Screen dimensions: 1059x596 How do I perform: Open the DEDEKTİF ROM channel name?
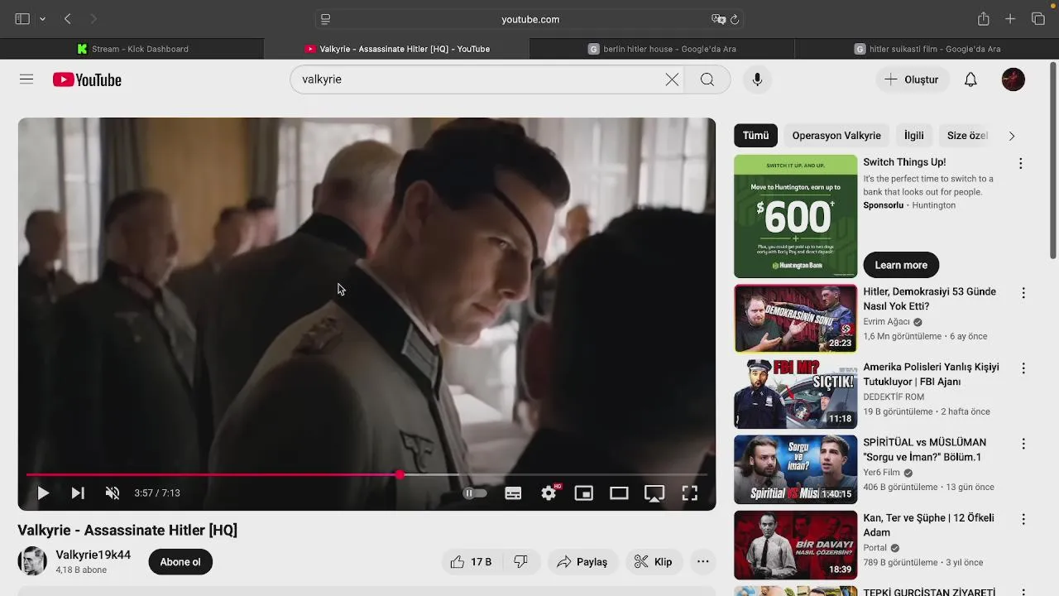(894, 397)
